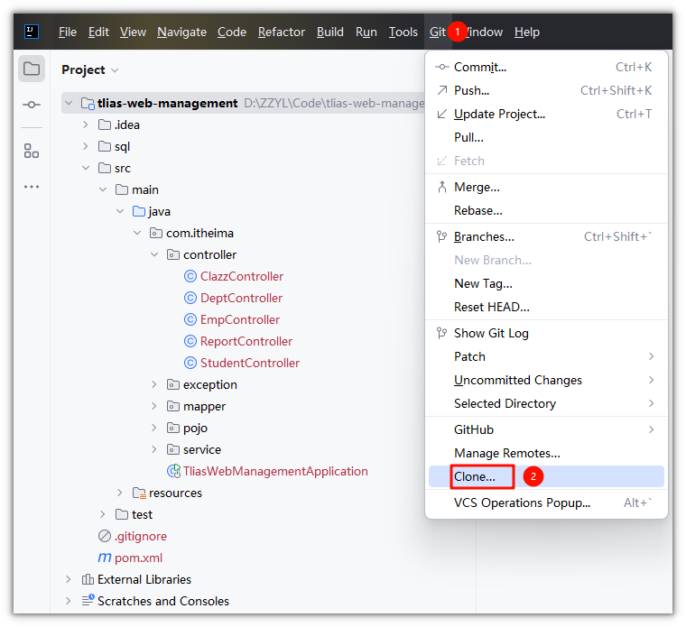Image resolution: width=686 pixels, height=627 pixels.
Task: Open the Refactor menu
Action: tap(282, 32)
